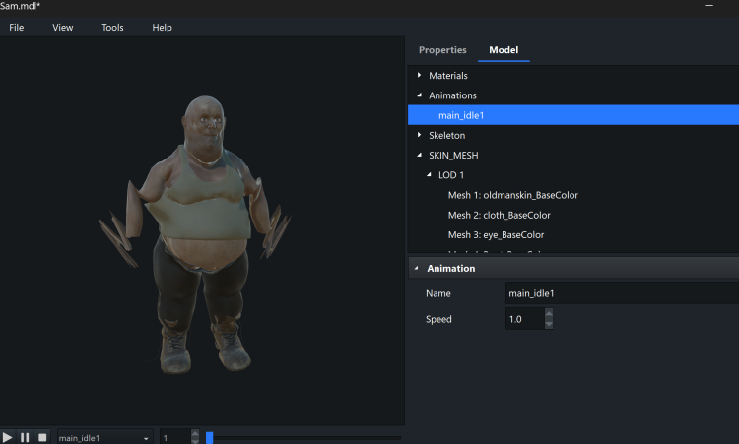
Task: Play the animation
Action: pos(8,437)
